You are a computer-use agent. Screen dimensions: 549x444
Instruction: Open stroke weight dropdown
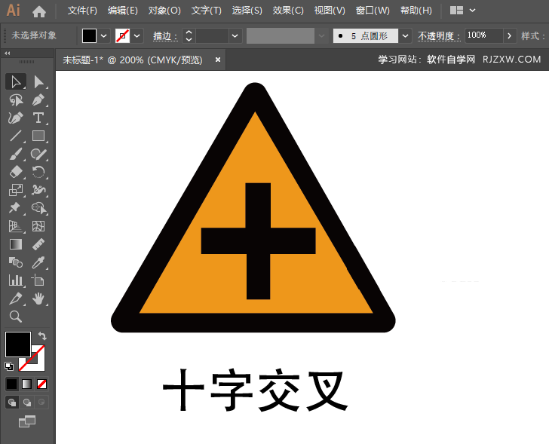click(235, 35)
